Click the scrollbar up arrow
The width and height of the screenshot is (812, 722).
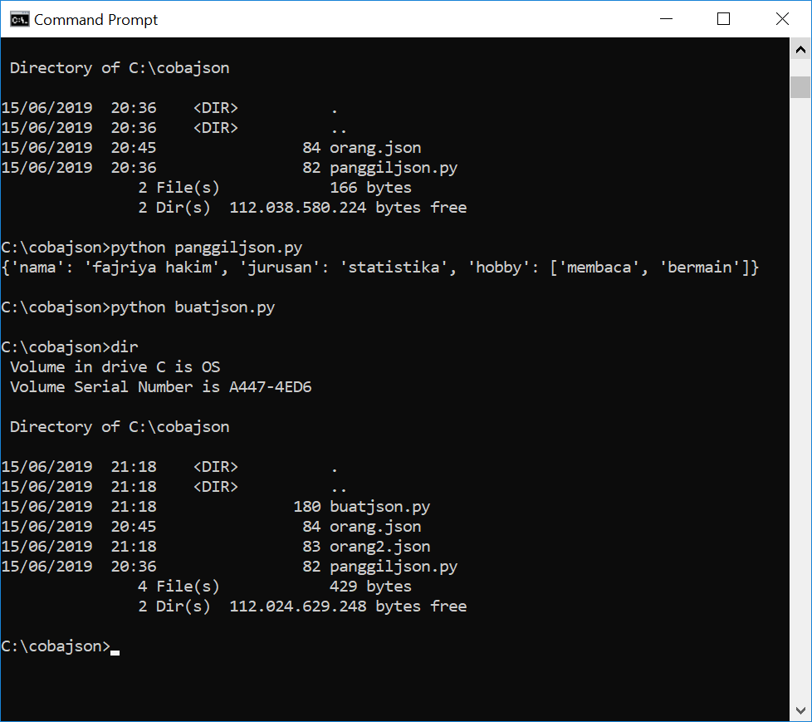pos(800,47)
